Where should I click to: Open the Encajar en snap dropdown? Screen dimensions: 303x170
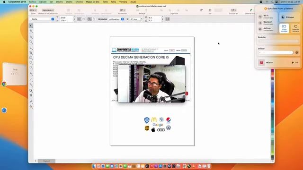point(233,10)
